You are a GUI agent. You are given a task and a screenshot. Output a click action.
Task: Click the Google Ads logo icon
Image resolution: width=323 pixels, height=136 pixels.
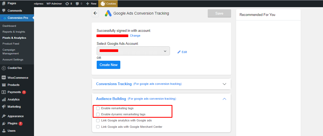[108, 13]
